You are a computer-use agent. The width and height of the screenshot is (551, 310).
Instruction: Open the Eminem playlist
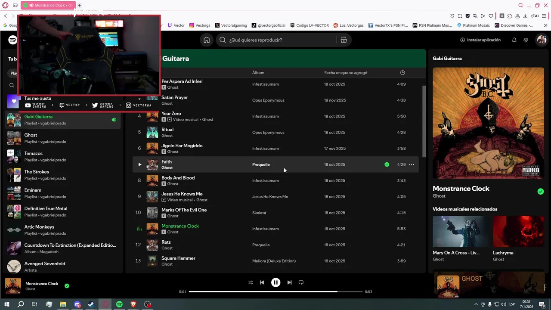tap(63, 193)
